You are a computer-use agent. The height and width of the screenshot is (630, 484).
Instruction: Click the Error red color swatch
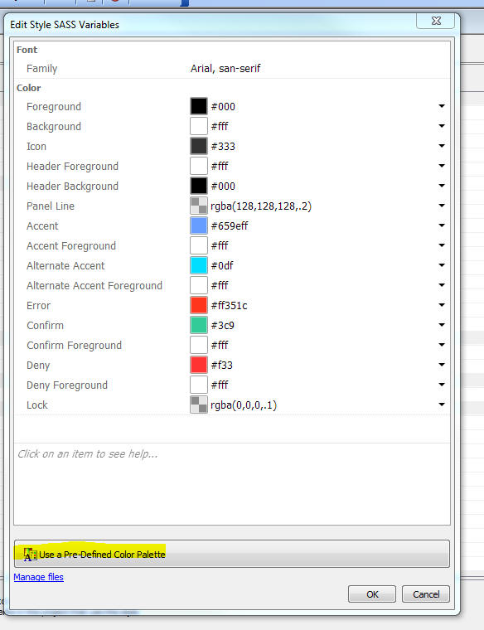tap(198, 305)
